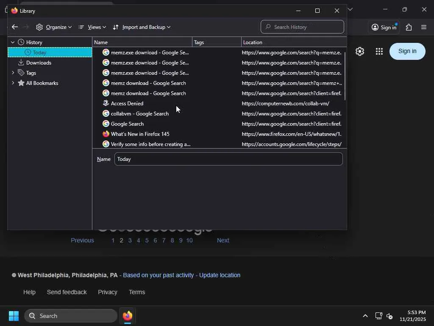Viewport: 434px width, 326px height.
Task: Click Firefox toolbar Sign in account button
Action: tap(384, 27)
